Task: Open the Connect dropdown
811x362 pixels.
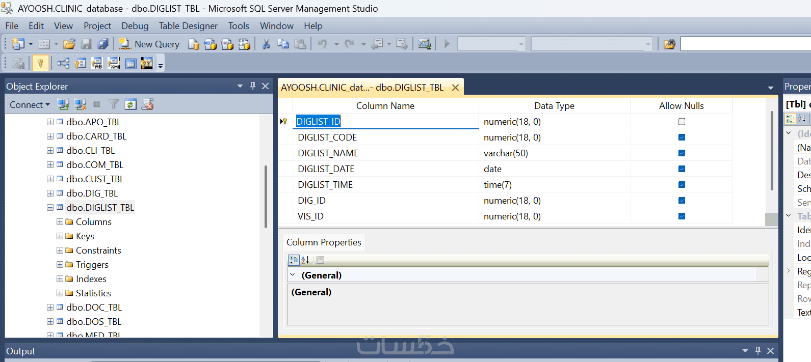Action: [x=30, y=104]
